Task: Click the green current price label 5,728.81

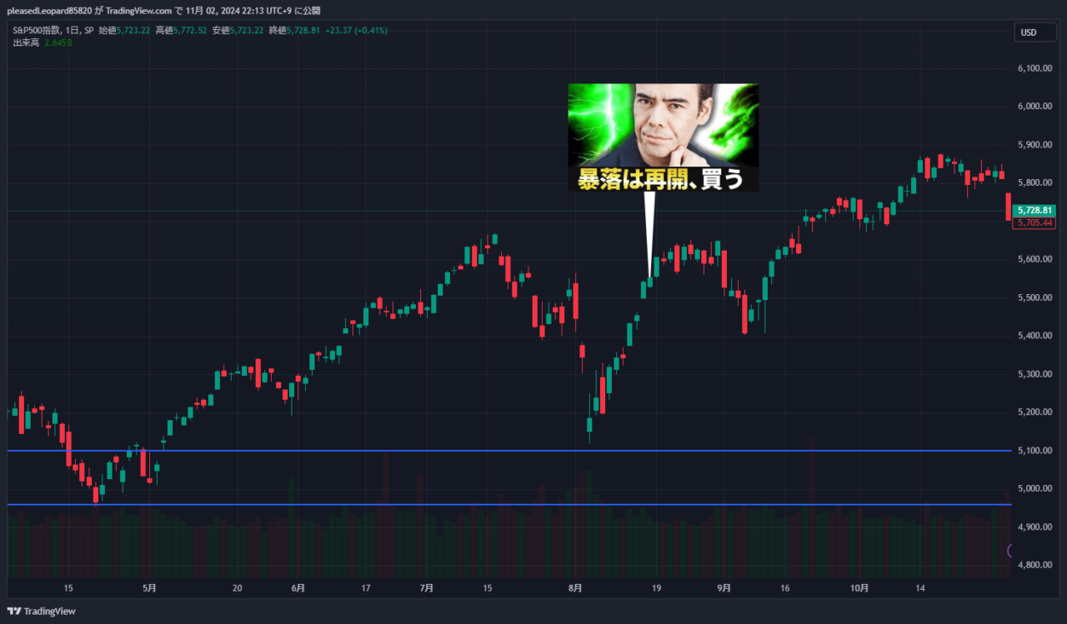Action: 1034,212
